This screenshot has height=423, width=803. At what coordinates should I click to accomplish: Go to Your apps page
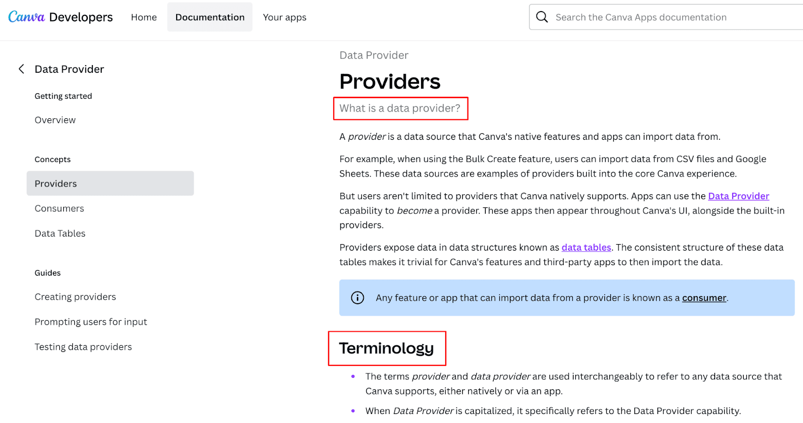coord(284,17)
